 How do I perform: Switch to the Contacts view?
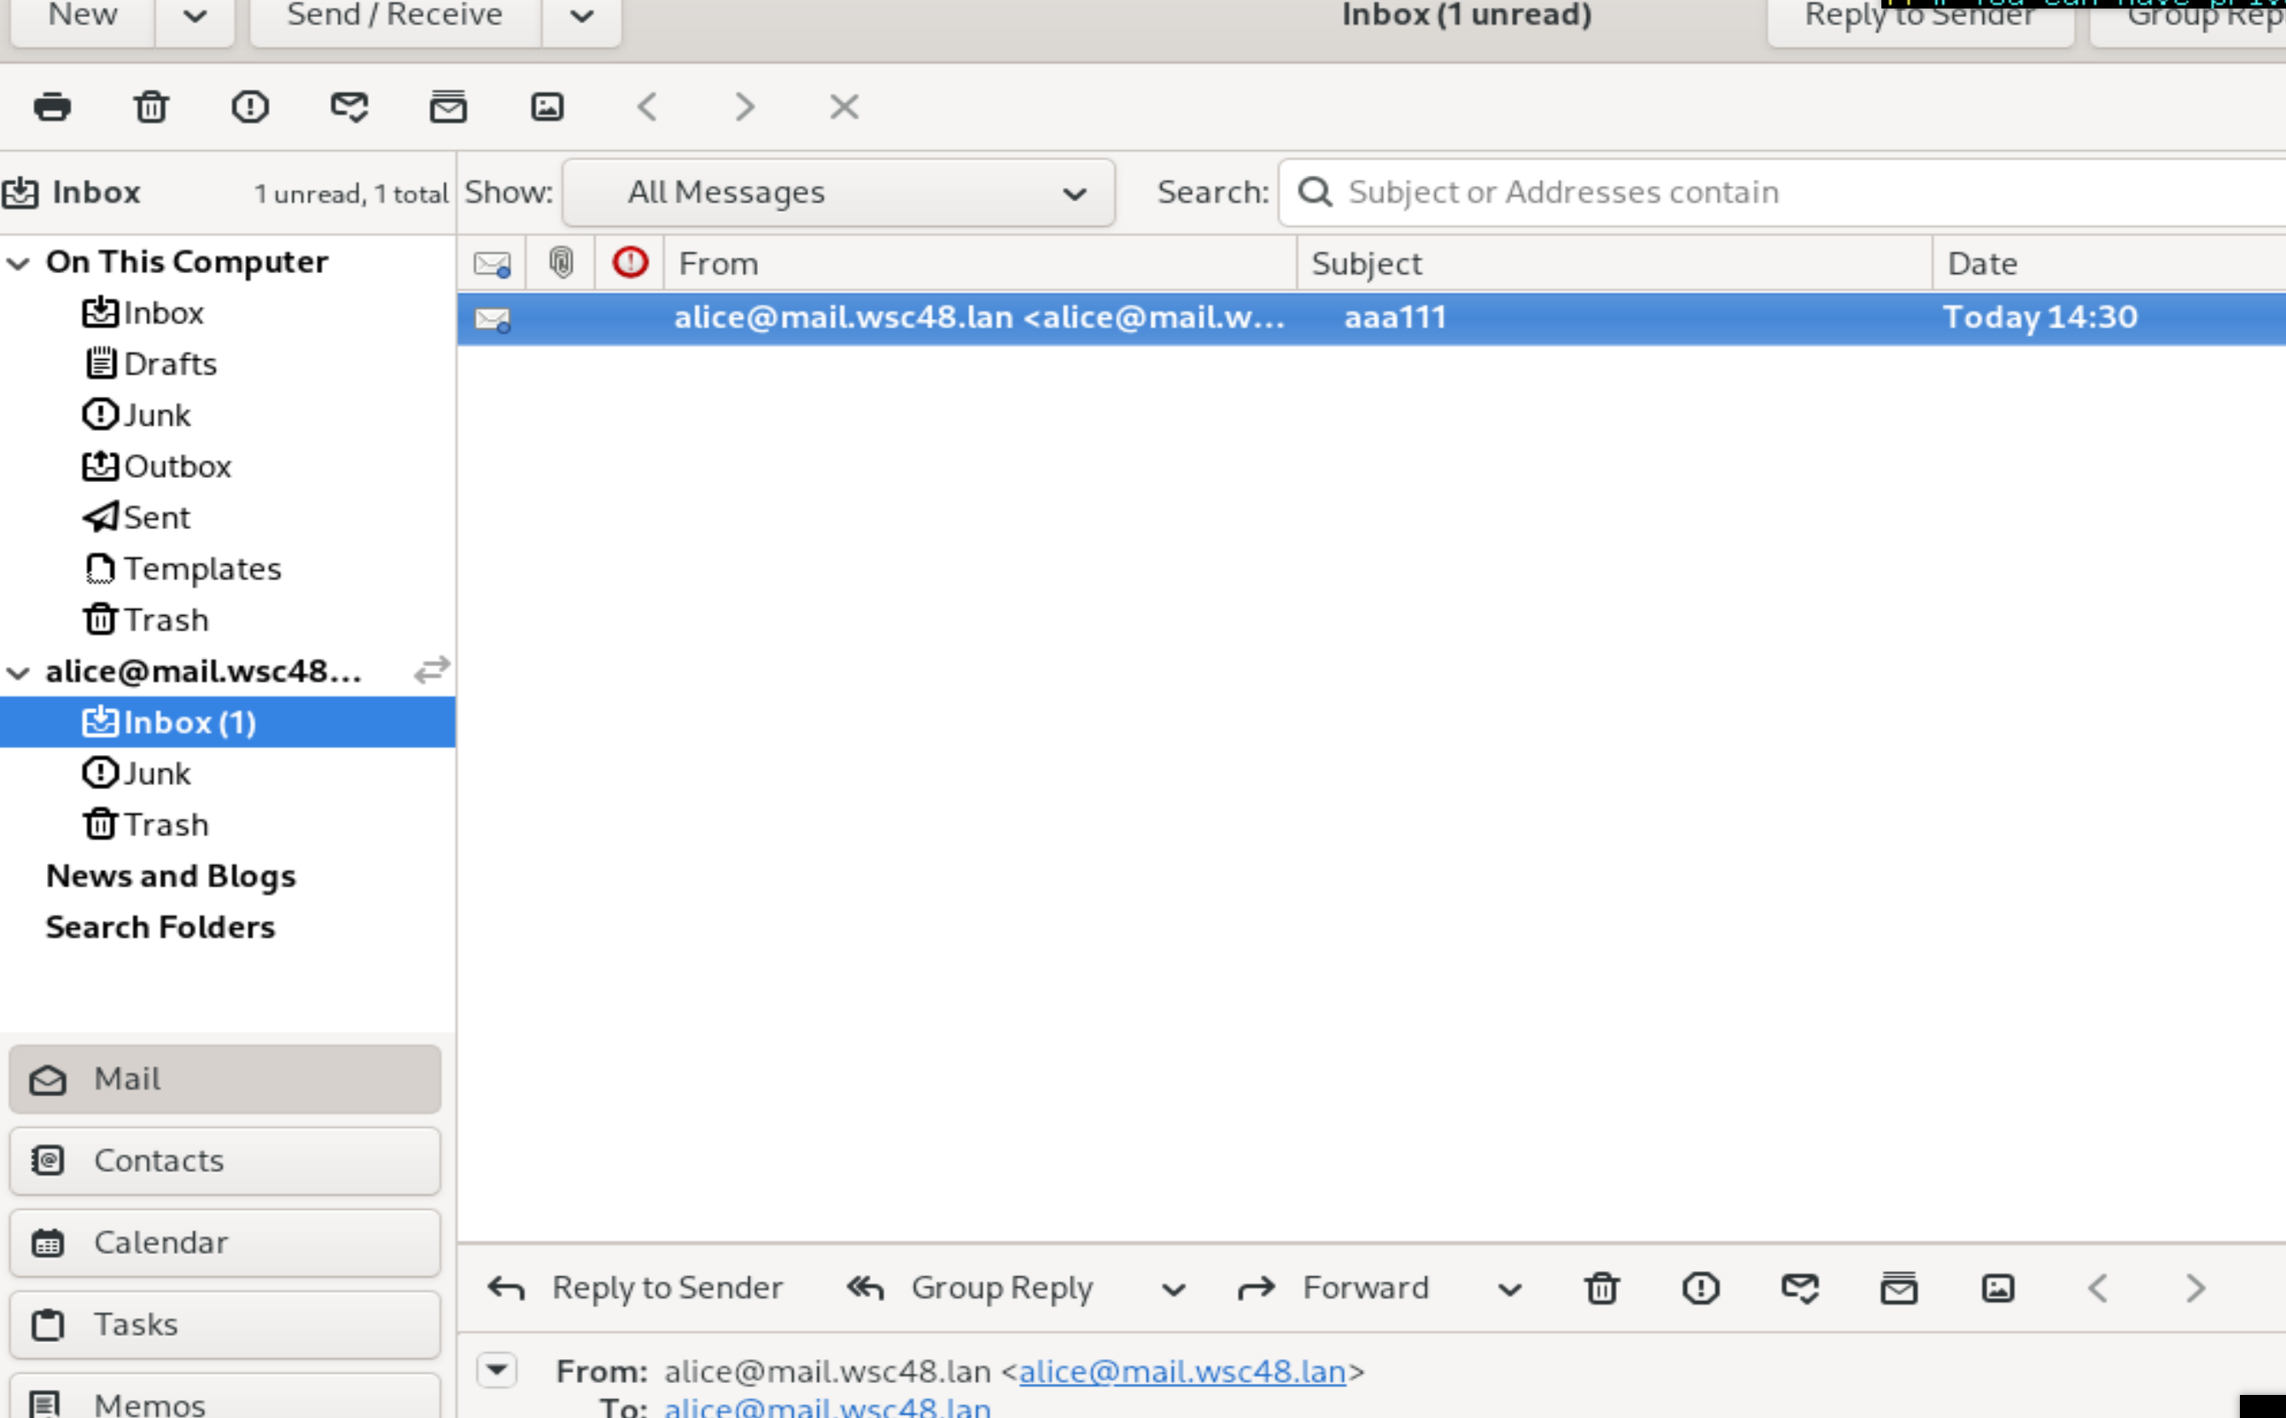click(x=225, y=1161)
